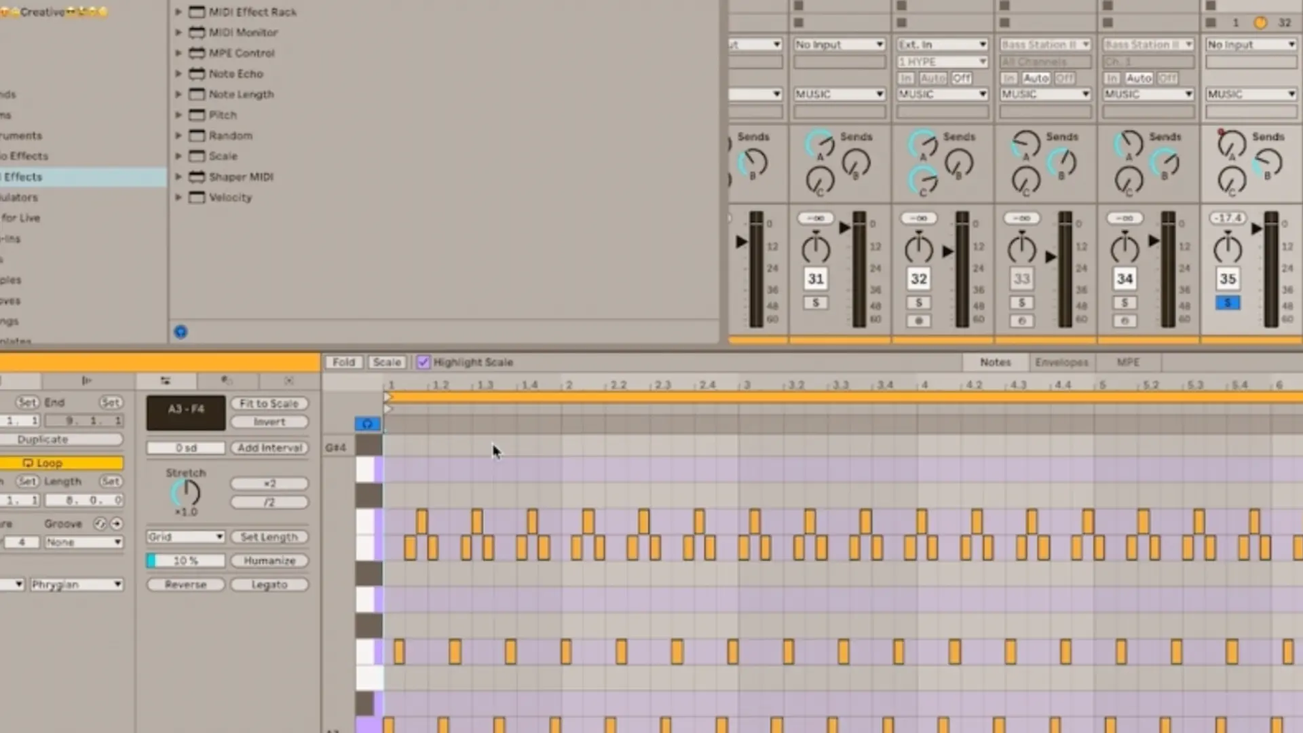
Task: Select the Effects category in browser
Action: point(83,176)
